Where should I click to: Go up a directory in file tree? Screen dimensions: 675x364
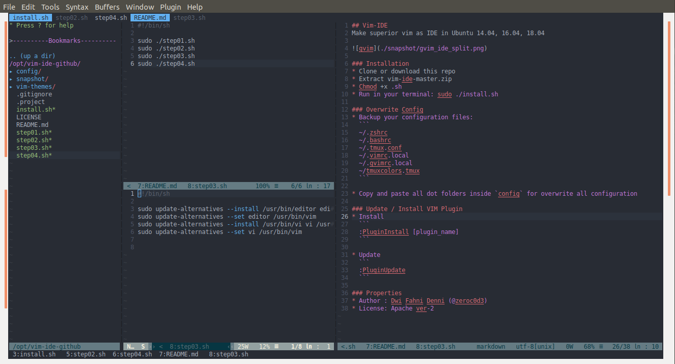coord(32,56)
